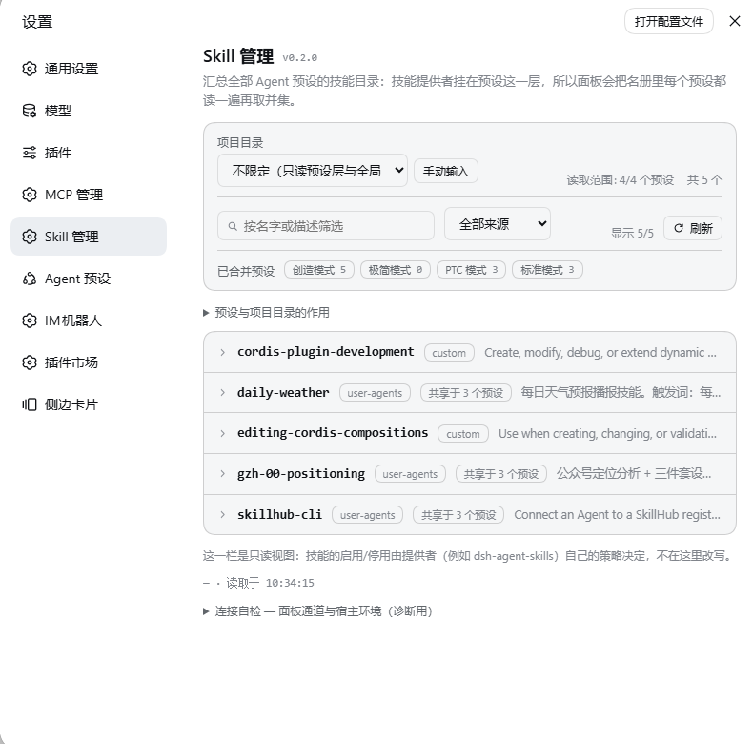Expand cordis-plugin-development row chevron
Screen dimensions: 753x744
[222, 352]
